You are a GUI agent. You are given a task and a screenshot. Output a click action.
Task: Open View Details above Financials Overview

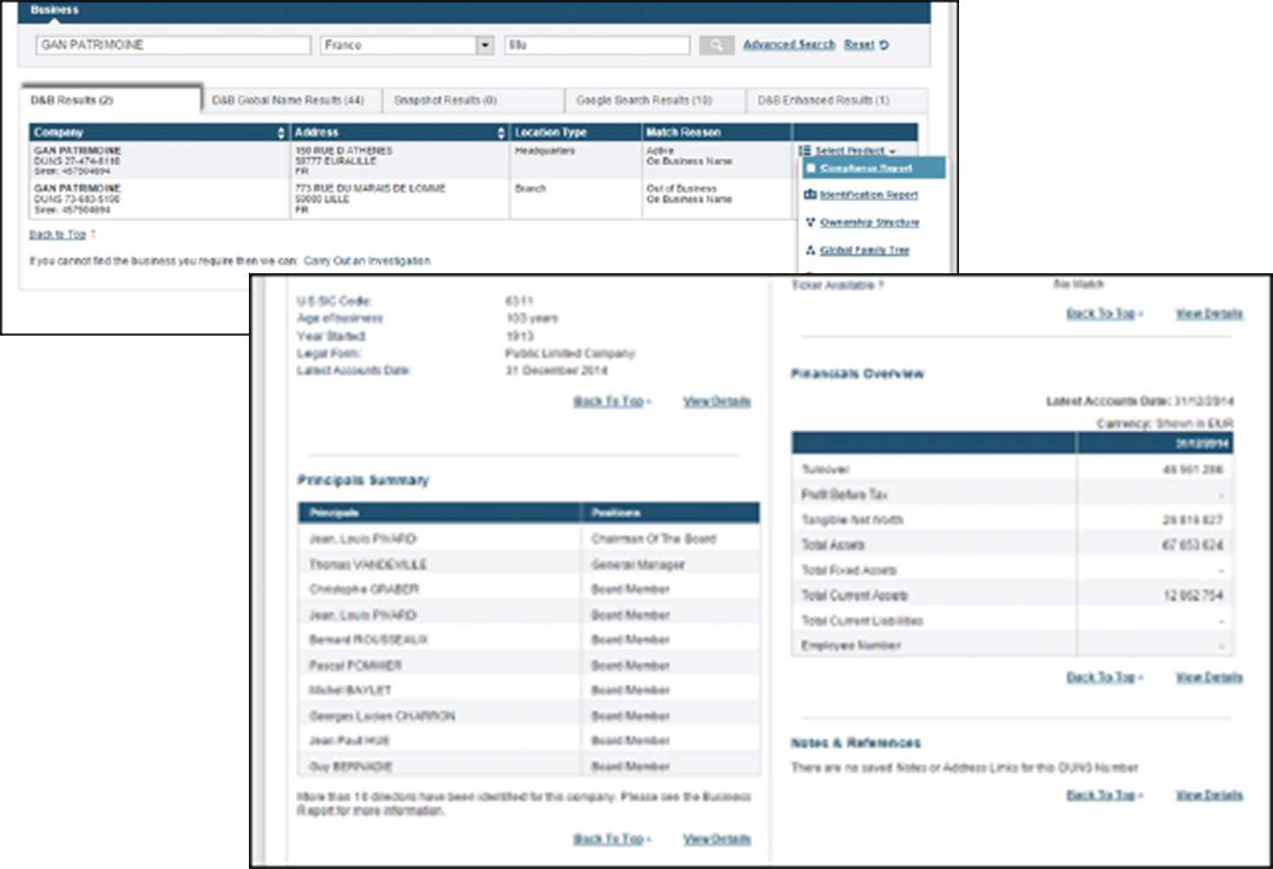[x=1209, y=314]
